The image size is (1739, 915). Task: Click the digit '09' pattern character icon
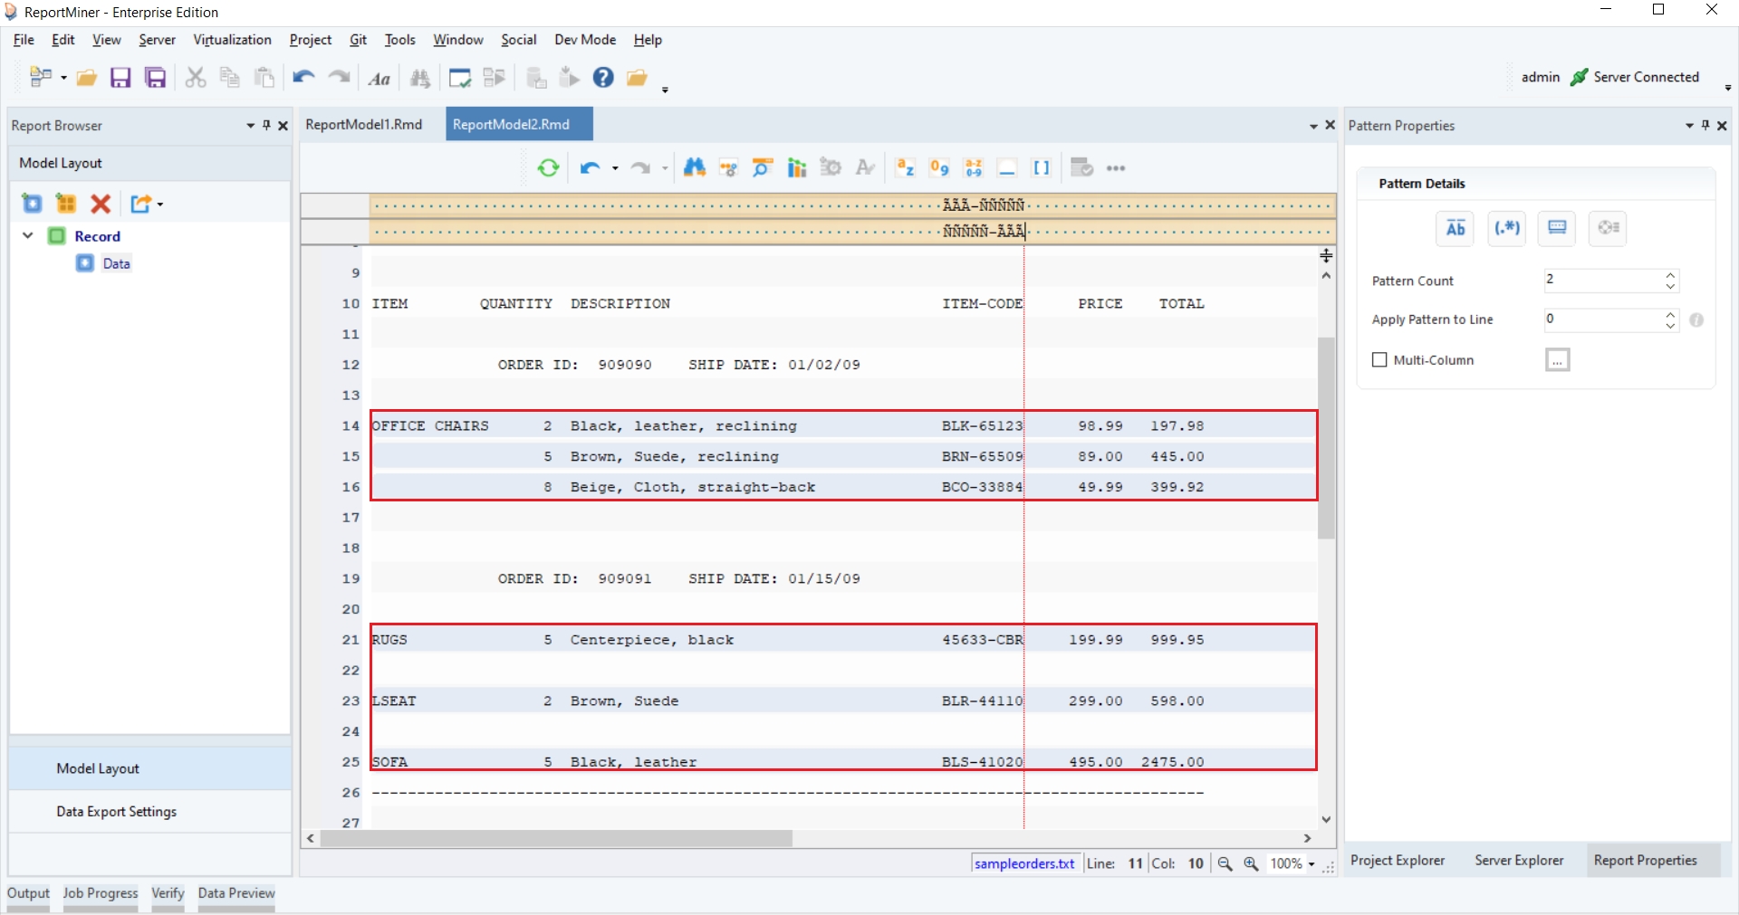click(939, 168)
